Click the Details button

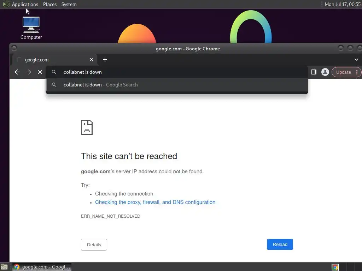point(94,245)
